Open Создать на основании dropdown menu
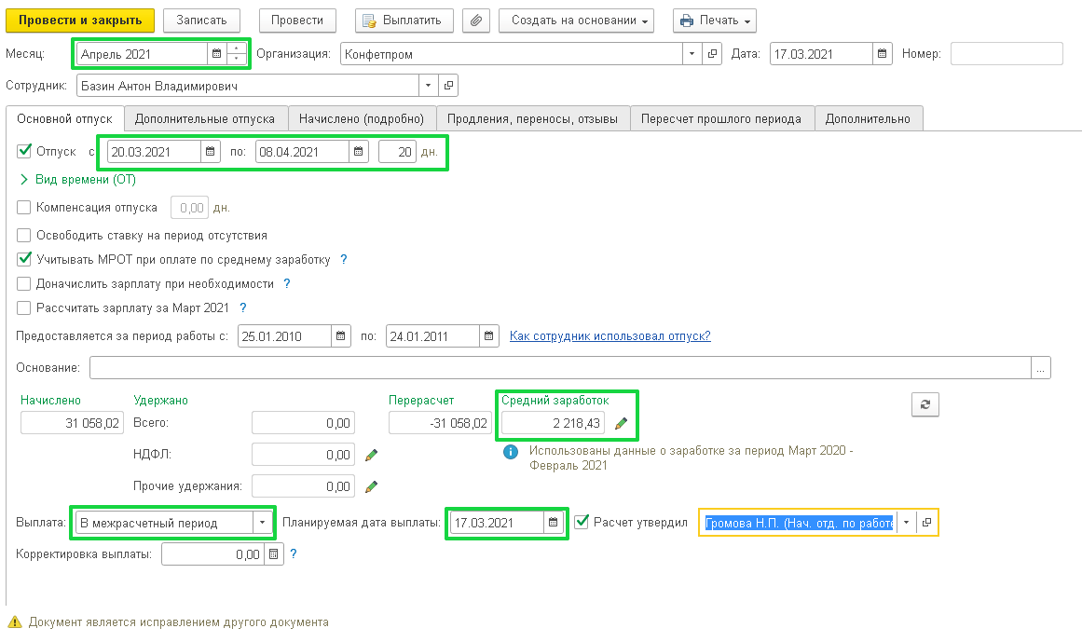 (x=576, y=20)
